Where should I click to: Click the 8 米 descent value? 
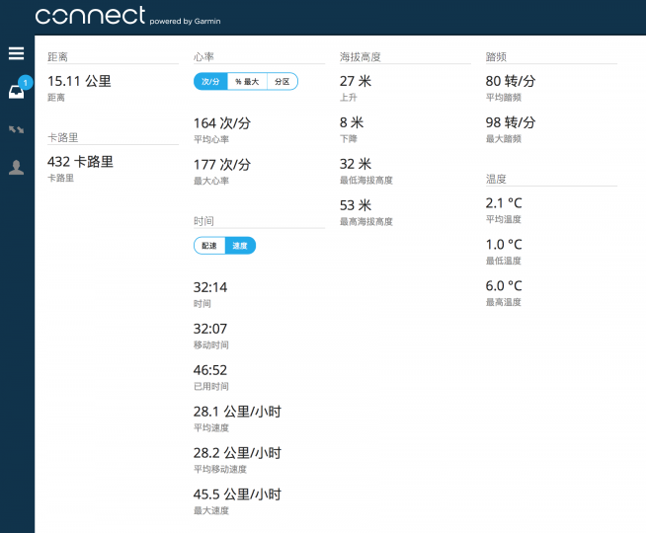coord(352,122)
